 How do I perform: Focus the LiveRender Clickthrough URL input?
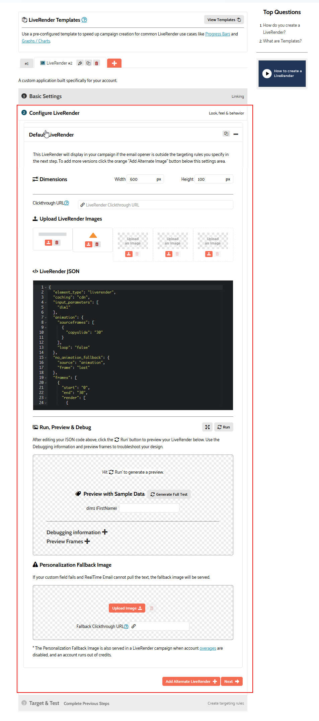tap(156, 205)
